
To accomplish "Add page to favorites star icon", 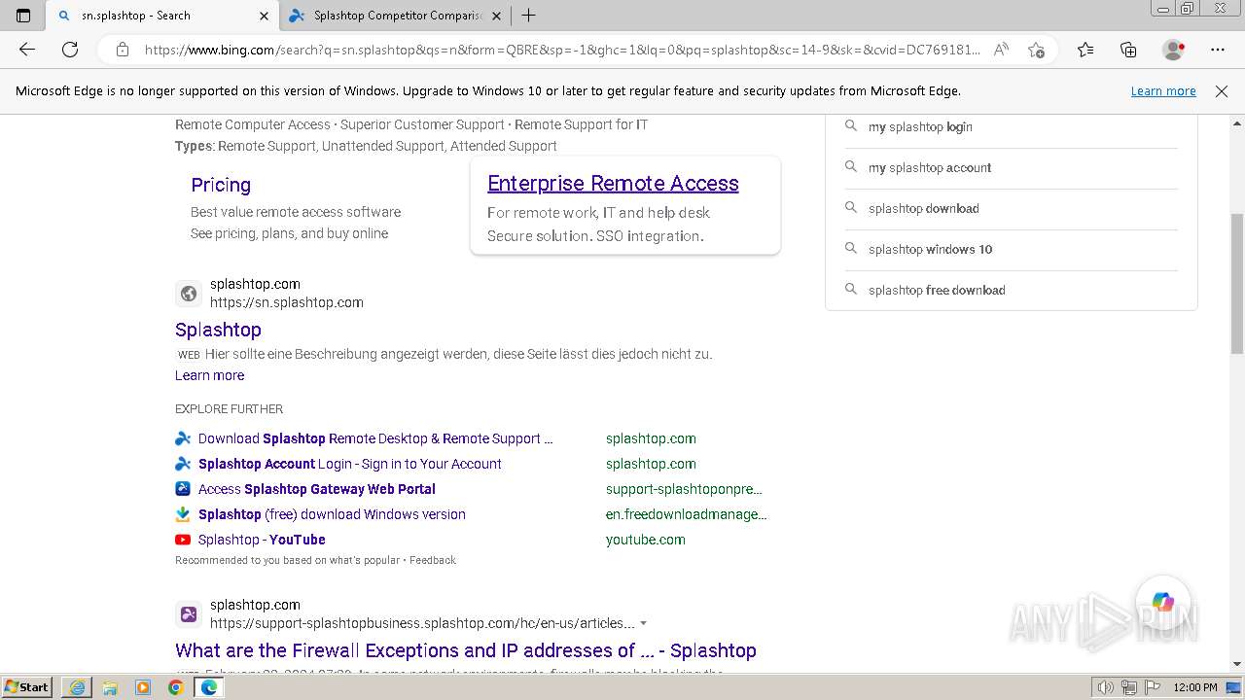I will (1036, 50).
